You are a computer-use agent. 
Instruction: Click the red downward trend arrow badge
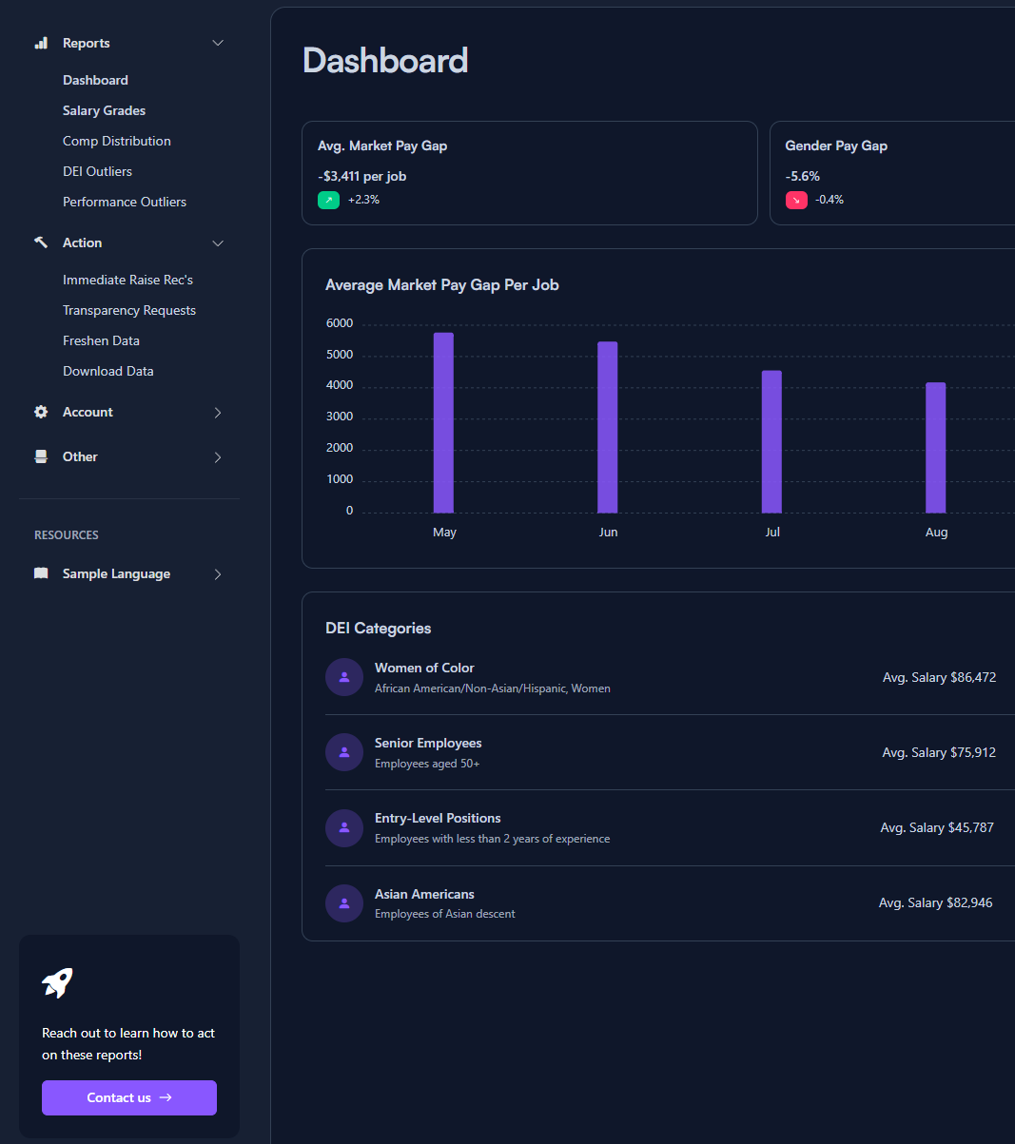[x=796, y=200]
